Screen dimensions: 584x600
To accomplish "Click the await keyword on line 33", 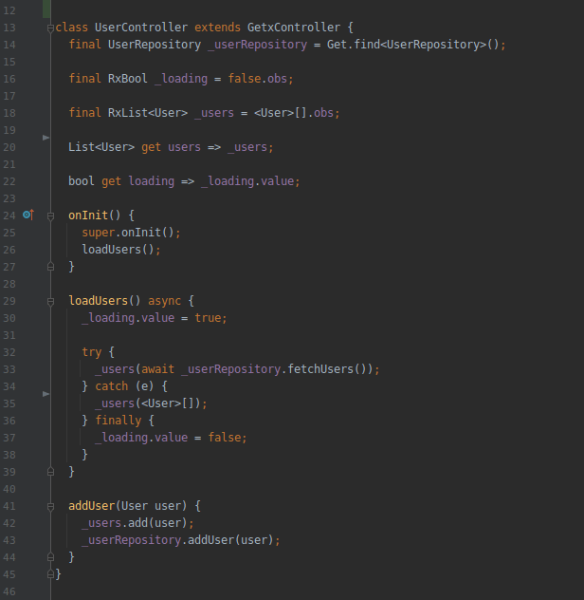I will pyautogui.click(x=157, y=369).
